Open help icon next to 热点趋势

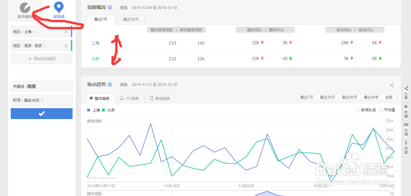coord(110,84)
